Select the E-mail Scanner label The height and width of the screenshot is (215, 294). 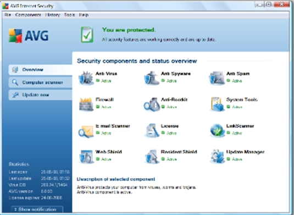tap(113, 126)
